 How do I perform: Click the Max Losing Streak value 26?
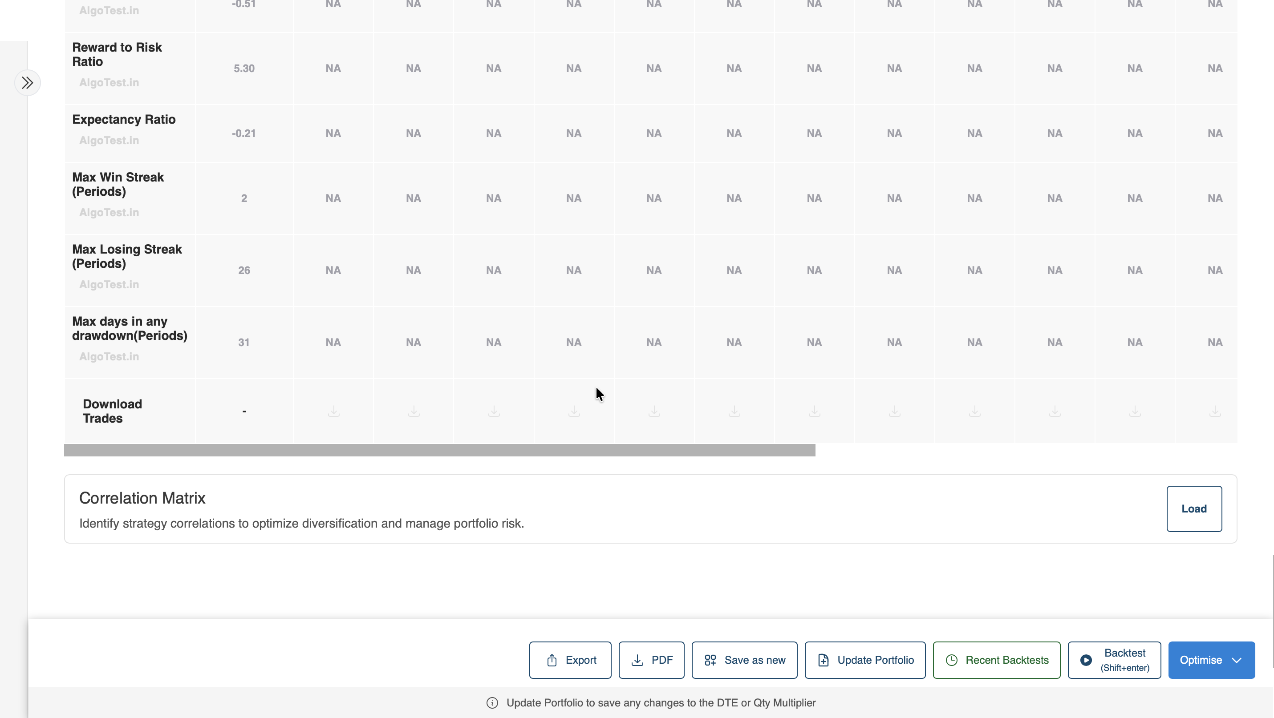click(x=244, y=270)
